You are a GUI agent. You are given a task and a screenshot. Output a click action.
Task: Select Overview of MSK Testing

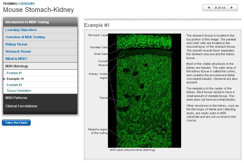(x=25, y=37)
